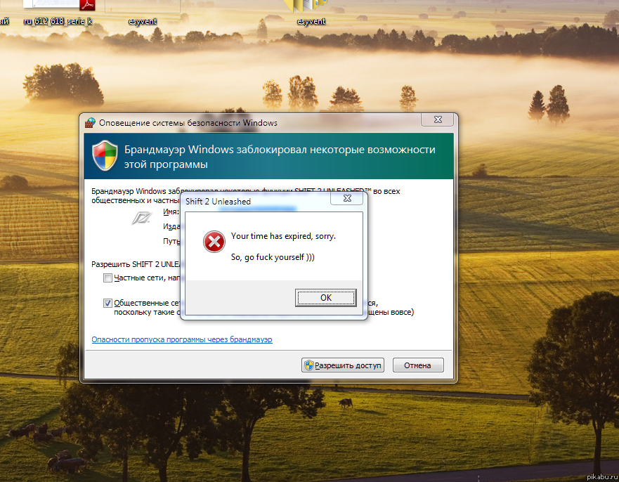Click the 'Your time has expired, sorry.' message
This screenshot has height=482, width=619.
tap(283, 236)
